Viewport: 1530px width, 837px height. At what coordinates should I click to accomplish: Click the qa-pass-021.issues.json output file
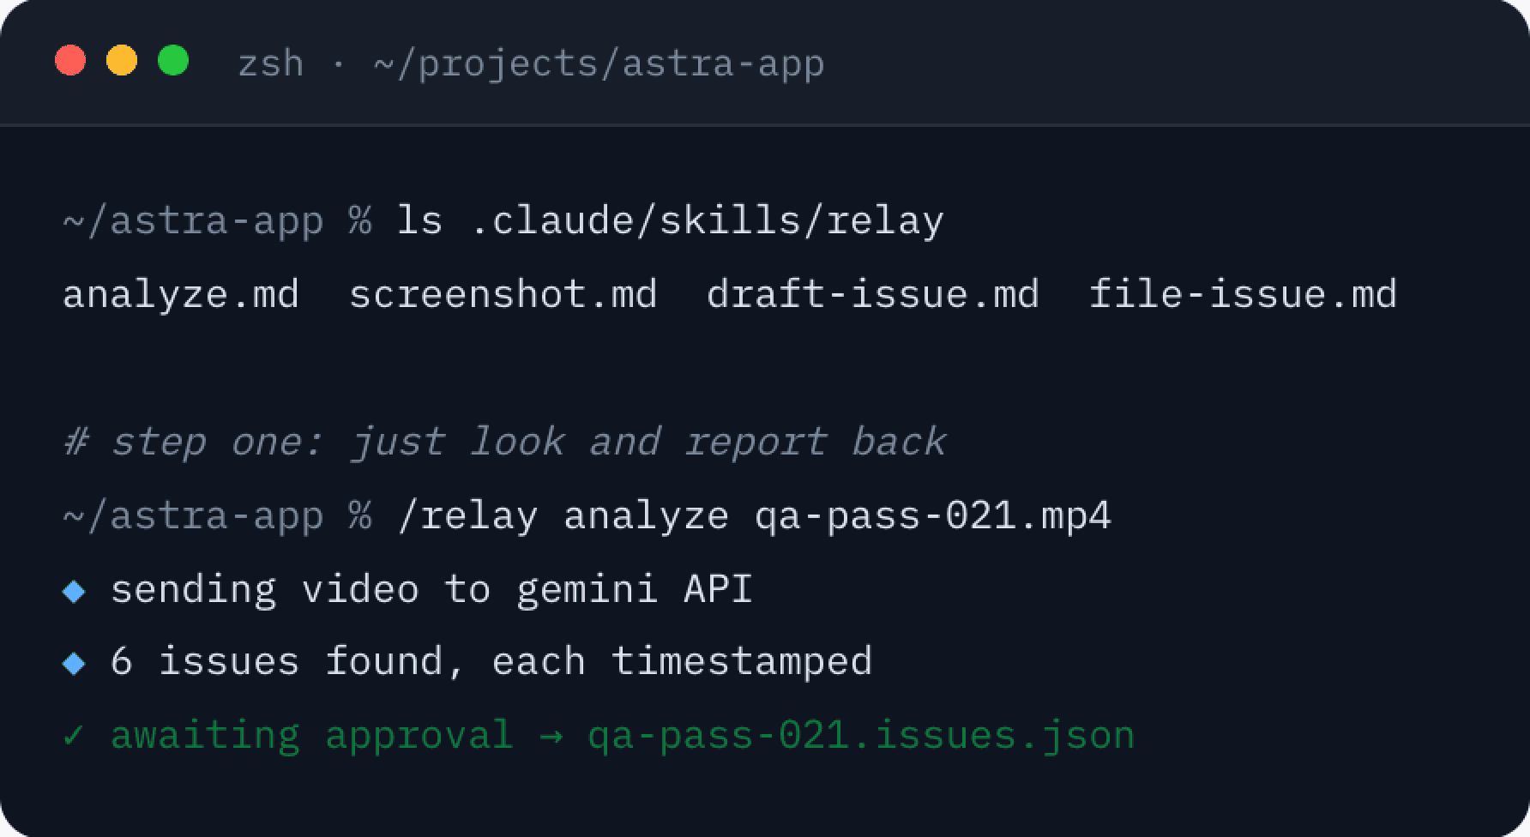tap(861, 736)
